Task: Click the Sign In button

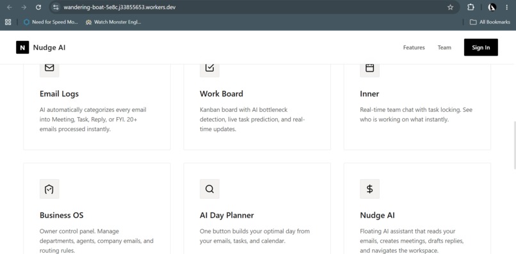Action: click(481, 47)
